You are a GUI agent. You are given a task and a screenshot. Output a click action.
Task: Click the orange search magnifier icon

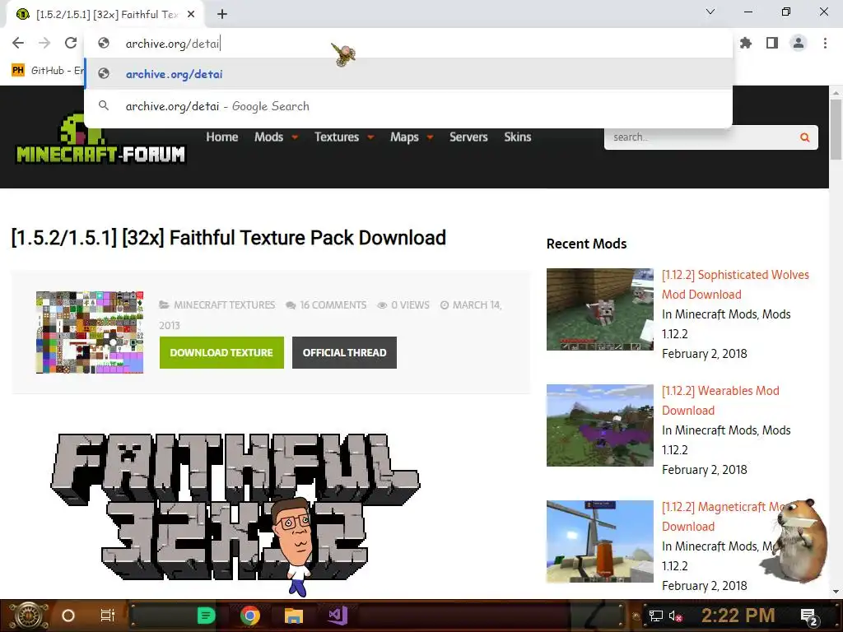click(x=805, y=137)
